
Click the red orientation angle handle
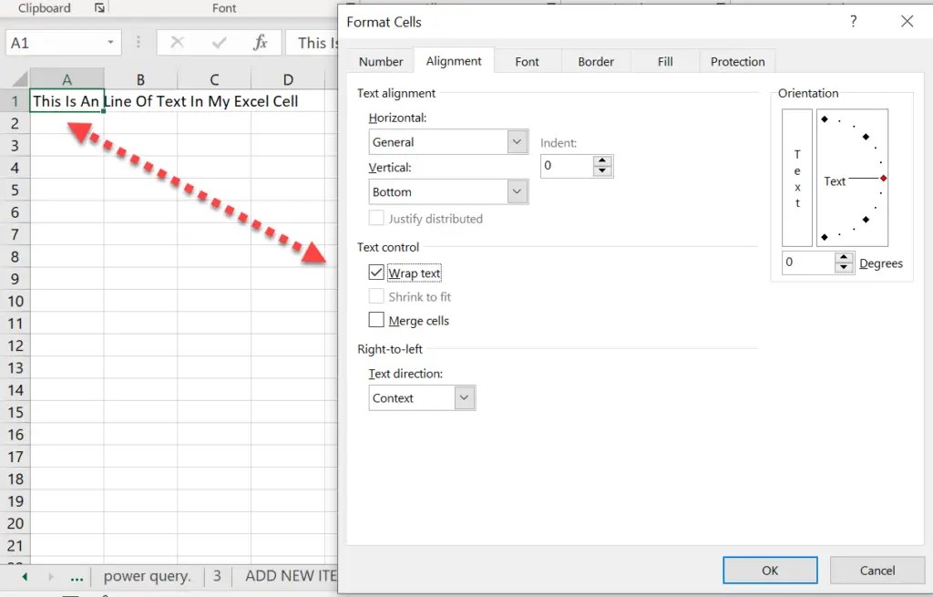882,179
